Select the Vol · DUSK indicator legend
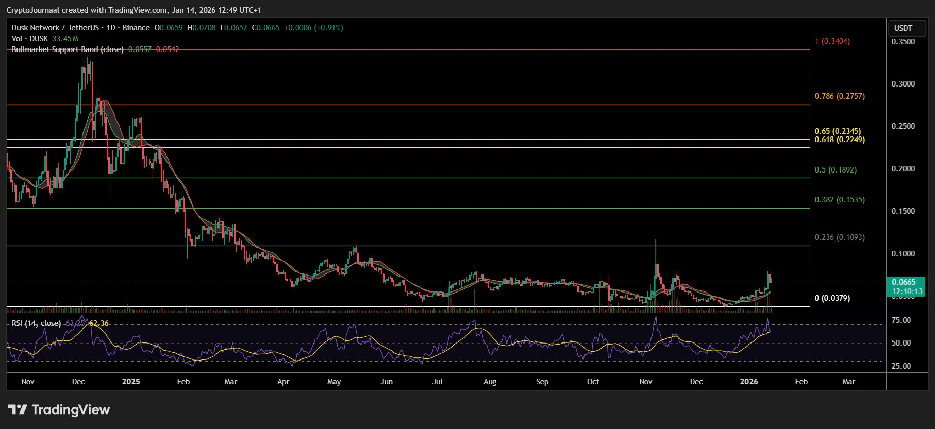Viewport: 935px width, 429px height. point(30,39)
